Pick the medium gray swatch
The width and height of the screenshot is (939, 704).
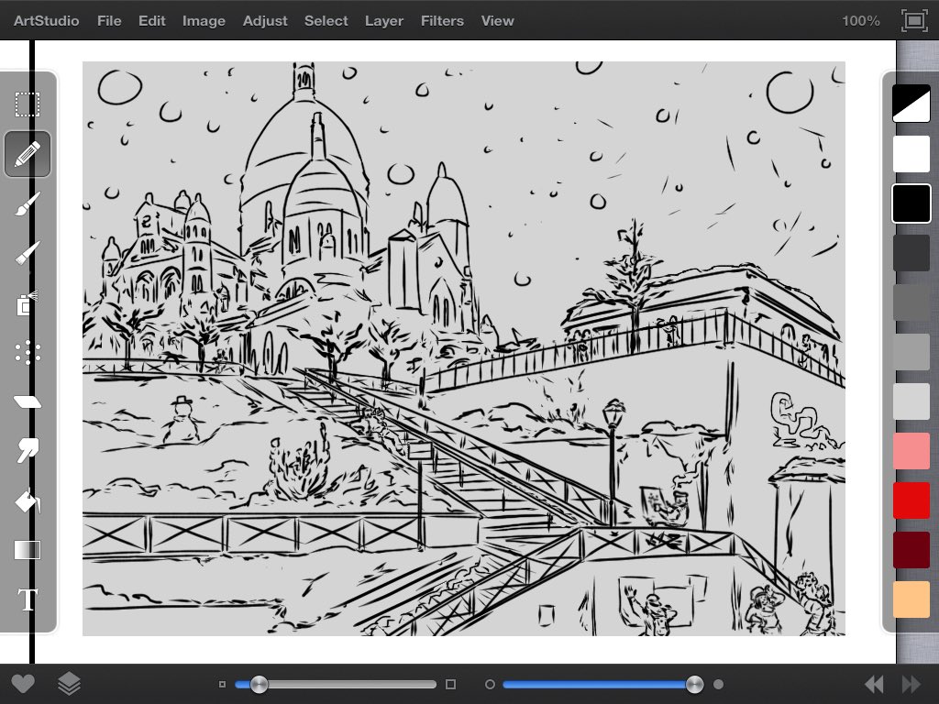pyautogui.click(x=911, y=352)
